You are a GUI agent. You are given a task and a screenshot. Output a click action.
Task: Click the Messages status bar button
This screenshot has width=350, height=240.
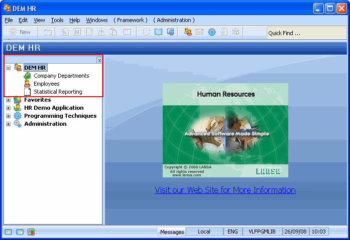coord(172,232)
